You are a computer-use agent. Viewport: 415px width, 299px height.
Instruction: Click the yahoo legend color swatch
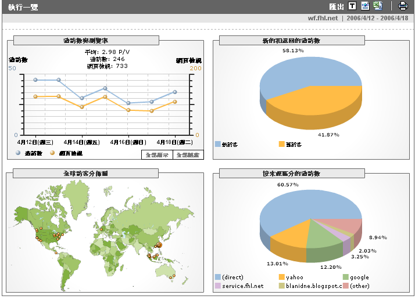point(281,277)
